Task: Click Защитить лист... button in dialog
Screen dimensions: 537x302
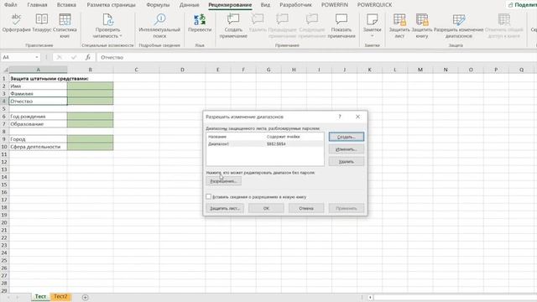Action: point(225,208)
